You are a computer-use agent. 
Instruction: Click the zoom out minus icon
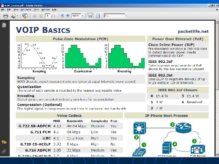62,16
